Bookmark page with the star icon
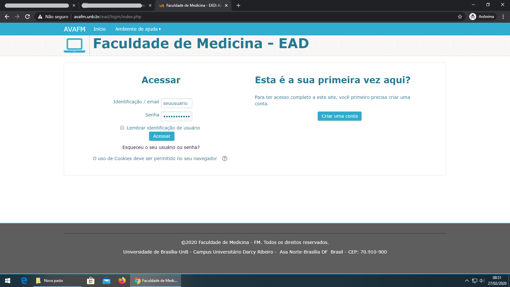Image resolution: width=510 pixels, height=287 pixels. point(460,17)
